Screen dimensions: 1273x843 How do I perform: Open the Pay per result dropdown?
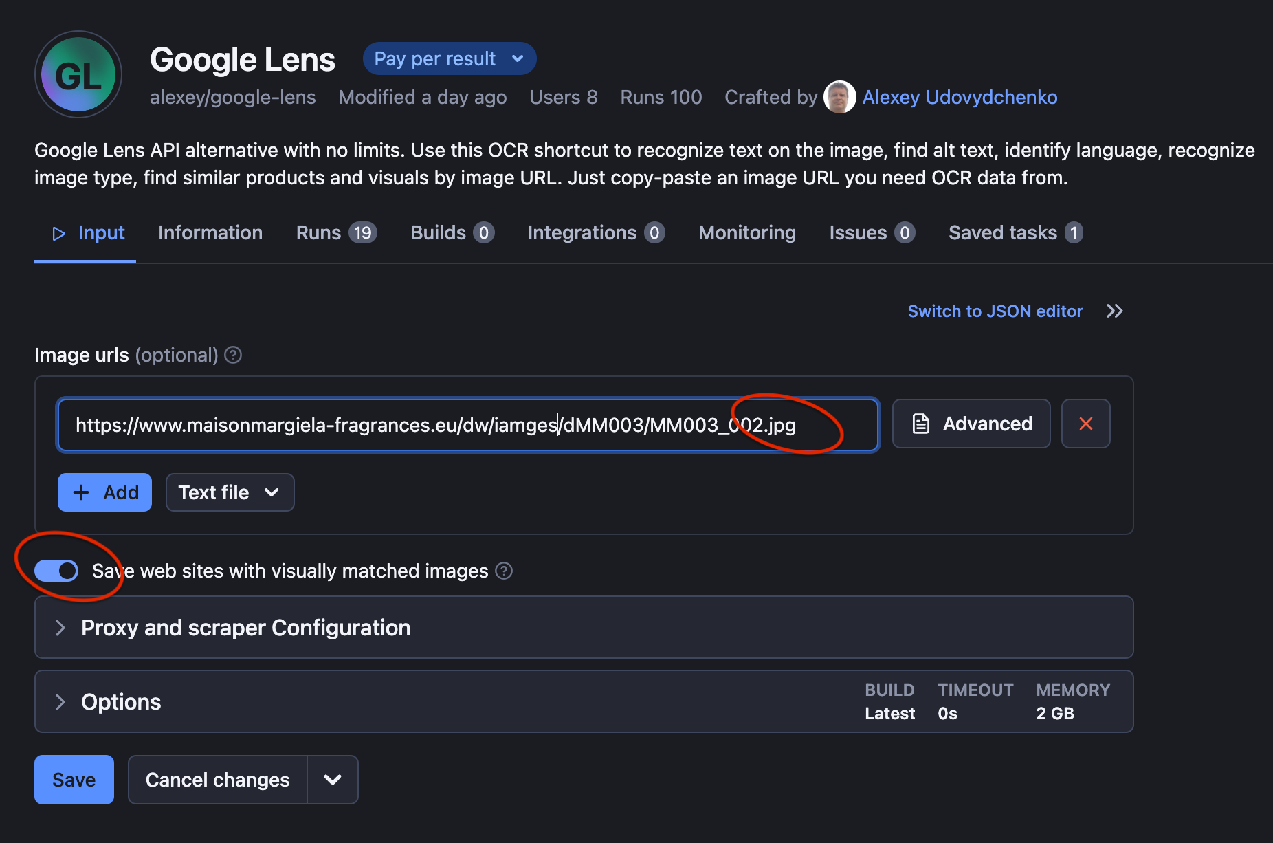click(x=449, y=58)
